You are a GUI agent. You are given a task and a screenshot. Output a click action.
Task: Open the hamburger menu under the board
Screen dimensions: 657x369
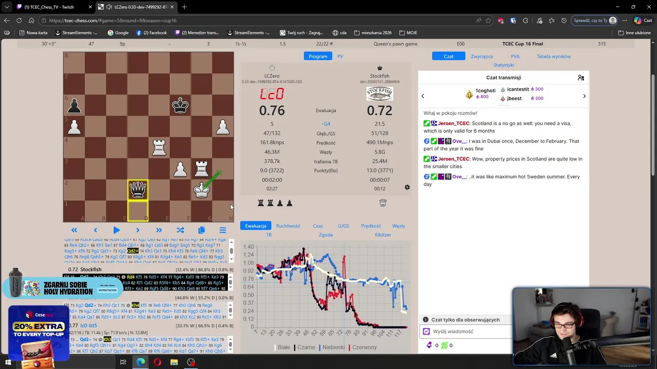(x=223, y=231)
